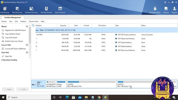This screenshot has width=178, height=100.
Task: Click Active & System status cell
Action: point(147,35)
